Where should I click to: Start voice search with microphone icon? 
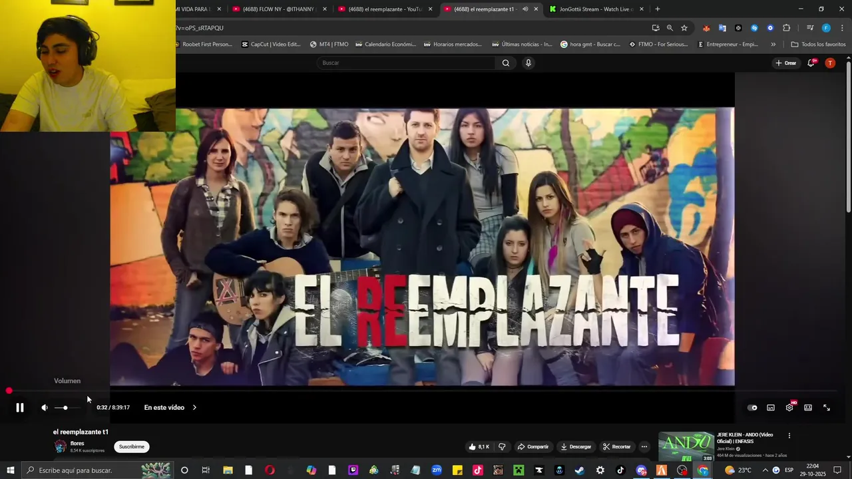[529, 63]
